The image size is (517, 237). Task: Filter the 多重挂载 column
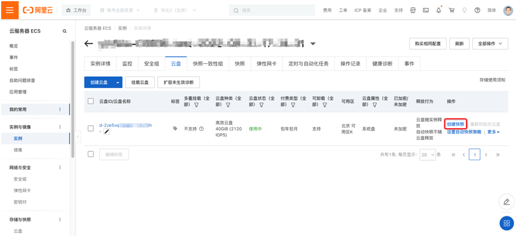pos(196,105)
